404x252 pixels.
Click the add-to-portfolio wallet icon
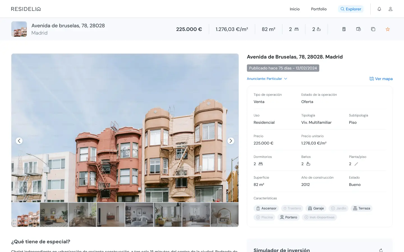coord(359,29)
